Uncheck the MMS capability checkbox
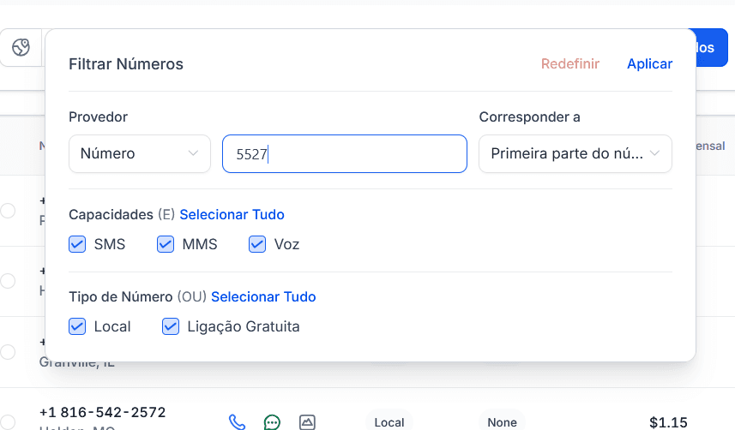 tap(166, 244)
